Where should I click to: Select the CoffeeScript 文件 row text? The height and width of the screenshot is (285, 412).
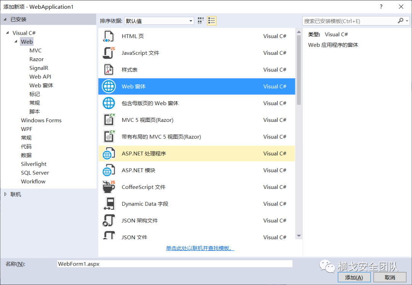(x=143, y=187)
